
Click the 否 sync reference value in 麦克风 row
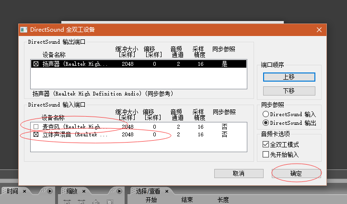[224, 127]
